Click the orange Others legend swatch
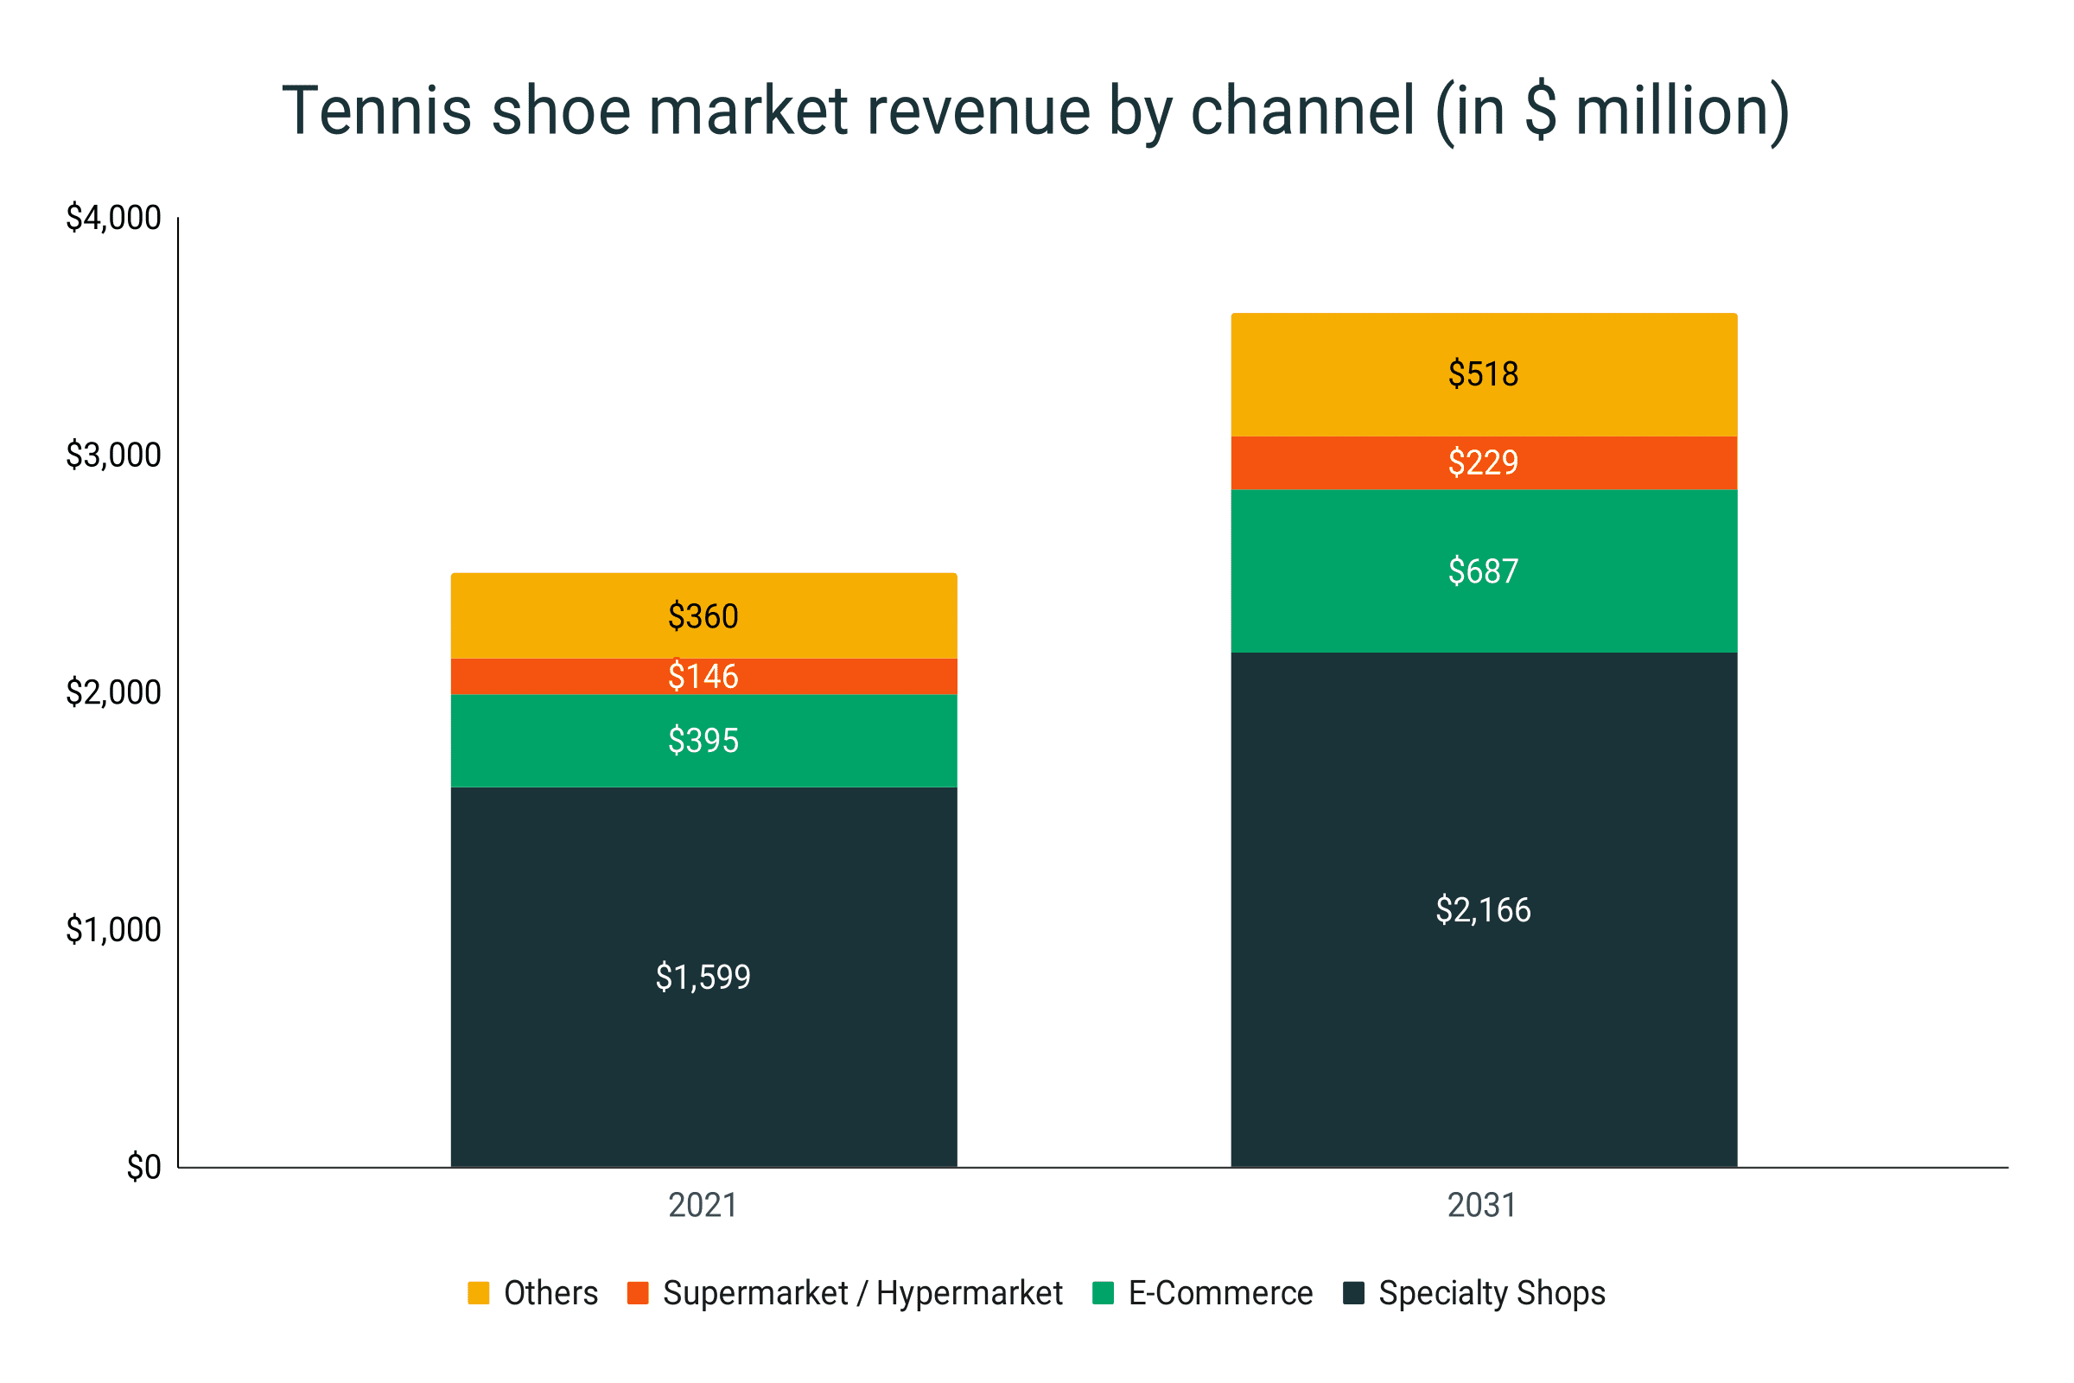2074x1383 pixels. point(478,1293)
